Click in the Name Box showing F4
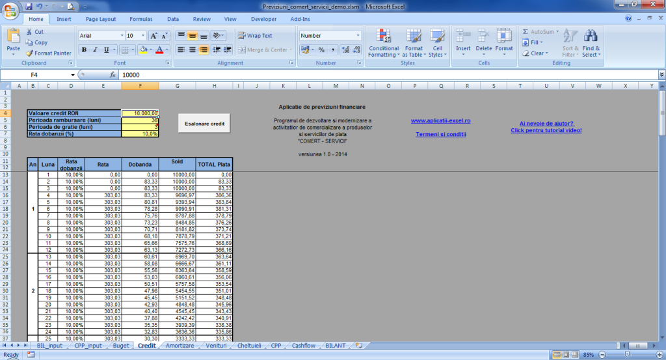Viewport: 666px width, 360px height. [34, 75]
